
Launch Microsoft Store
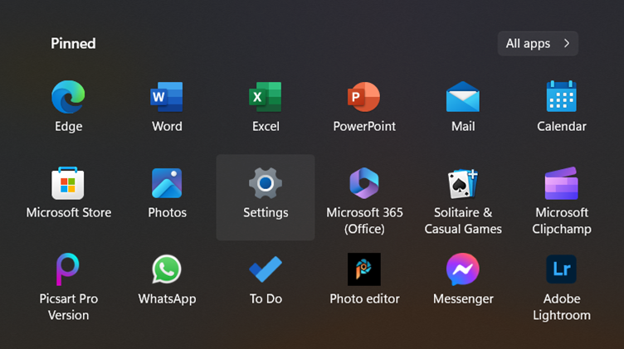[x=68, y=183]
